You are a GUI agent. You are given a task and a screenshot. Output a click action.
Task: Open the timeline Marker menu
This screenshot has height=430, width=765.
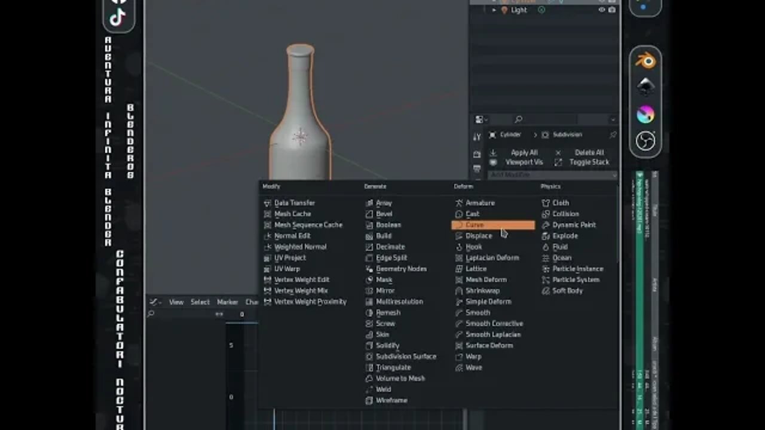pos(228,302)
